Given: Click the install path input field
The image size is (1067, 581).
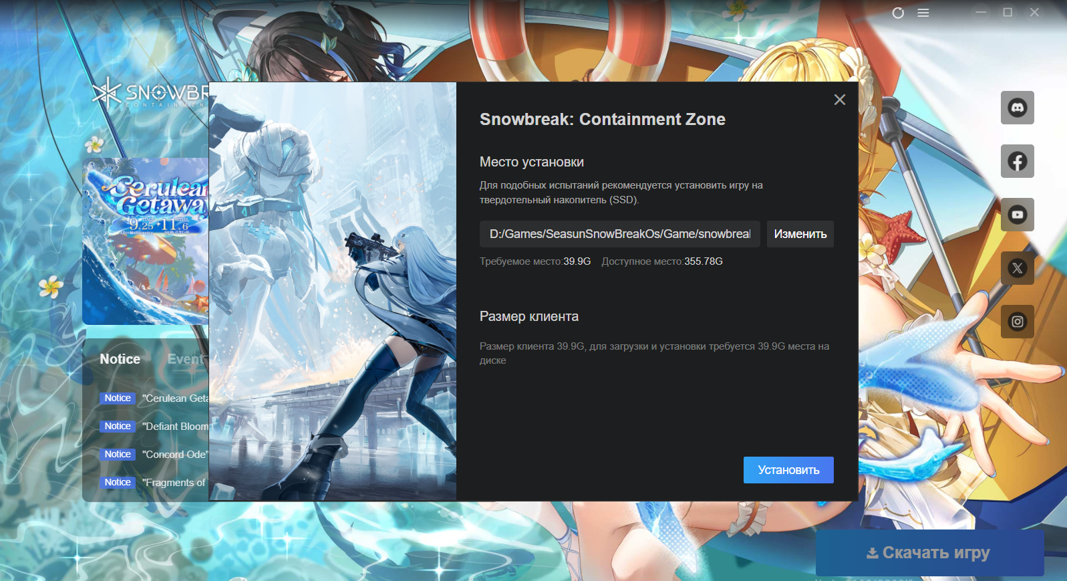Looking at the screenshot, I should coord(620,234).
